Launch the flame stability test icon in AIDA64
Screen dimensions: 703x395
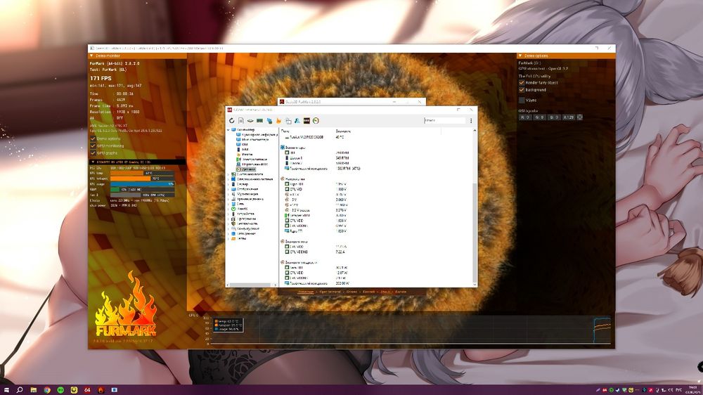click(x=278, y=121)
